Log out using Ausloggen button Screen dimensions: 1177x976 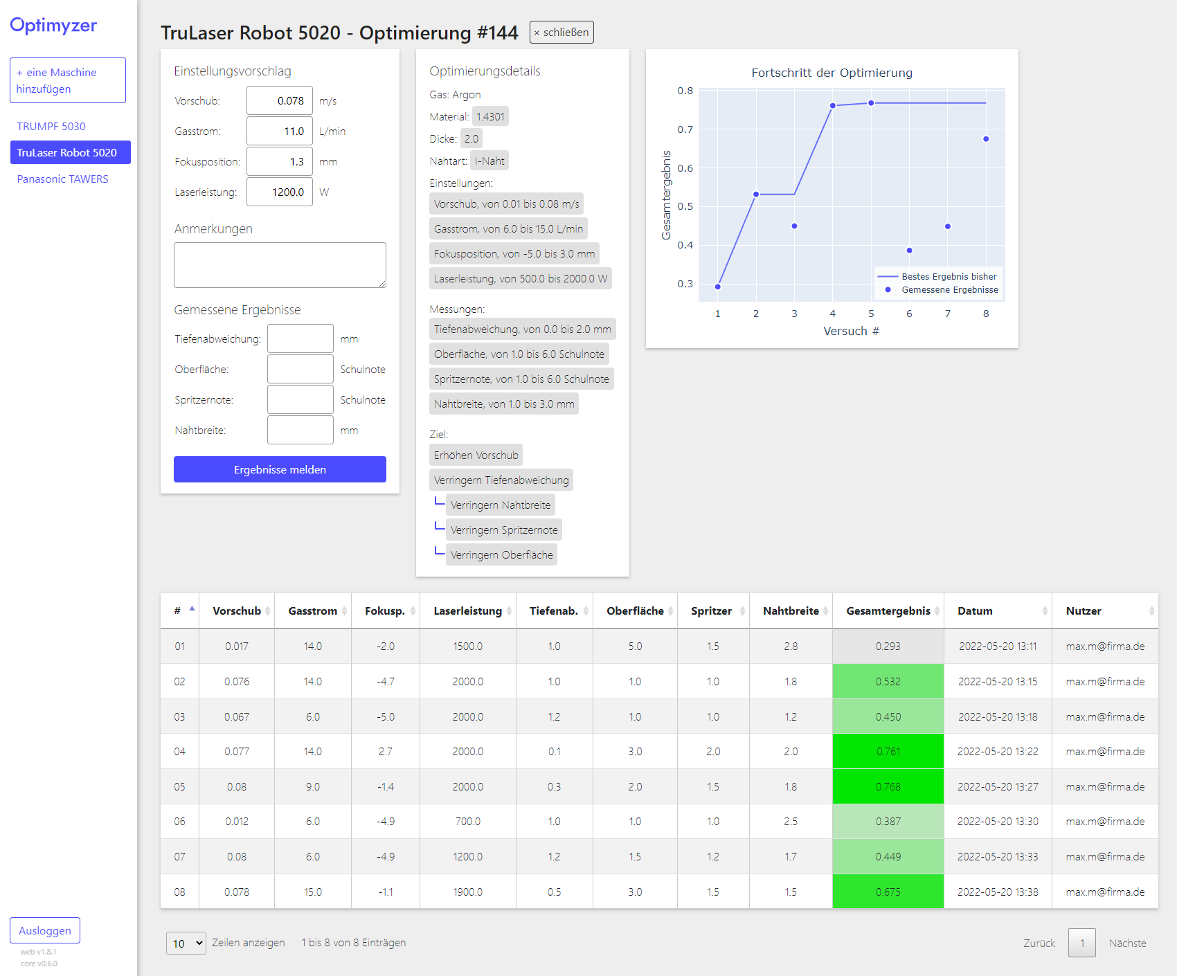coord(45,930)
